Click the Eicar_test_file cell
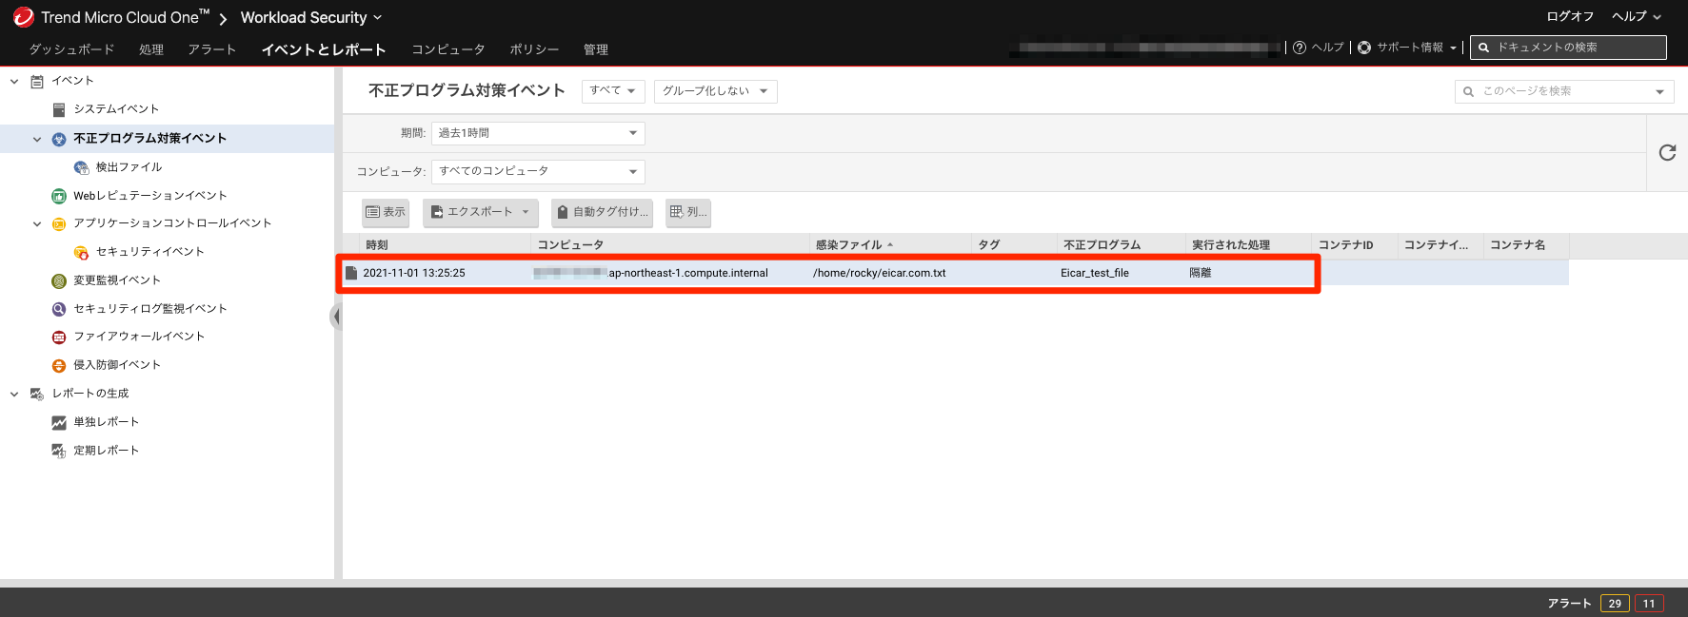Screen dimensions: 1688x617 (1095, 273)
